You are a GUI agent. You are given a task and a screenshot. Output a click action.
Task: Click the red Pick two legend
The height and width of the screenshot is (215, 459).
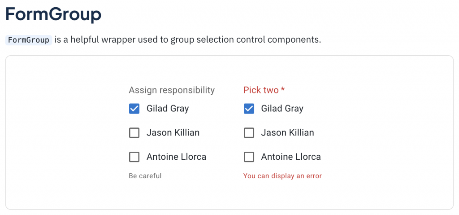click(261, 90)
